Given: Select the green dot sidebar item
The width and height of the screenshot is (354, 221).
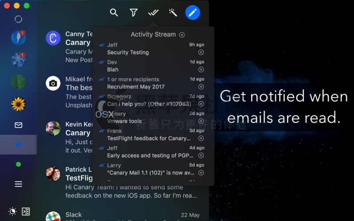Looking at the screenshot, I should point(18,164).
